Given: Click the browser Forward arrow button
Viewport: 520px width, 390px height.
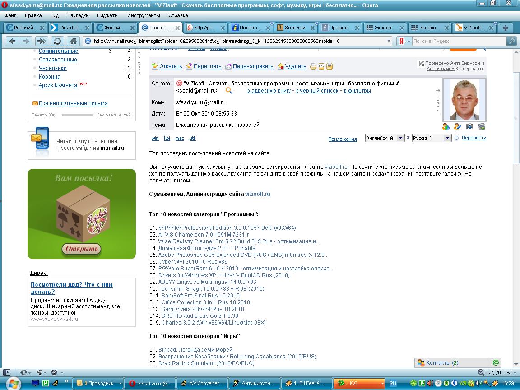Looking at the screenshot, I should point(26,41).
